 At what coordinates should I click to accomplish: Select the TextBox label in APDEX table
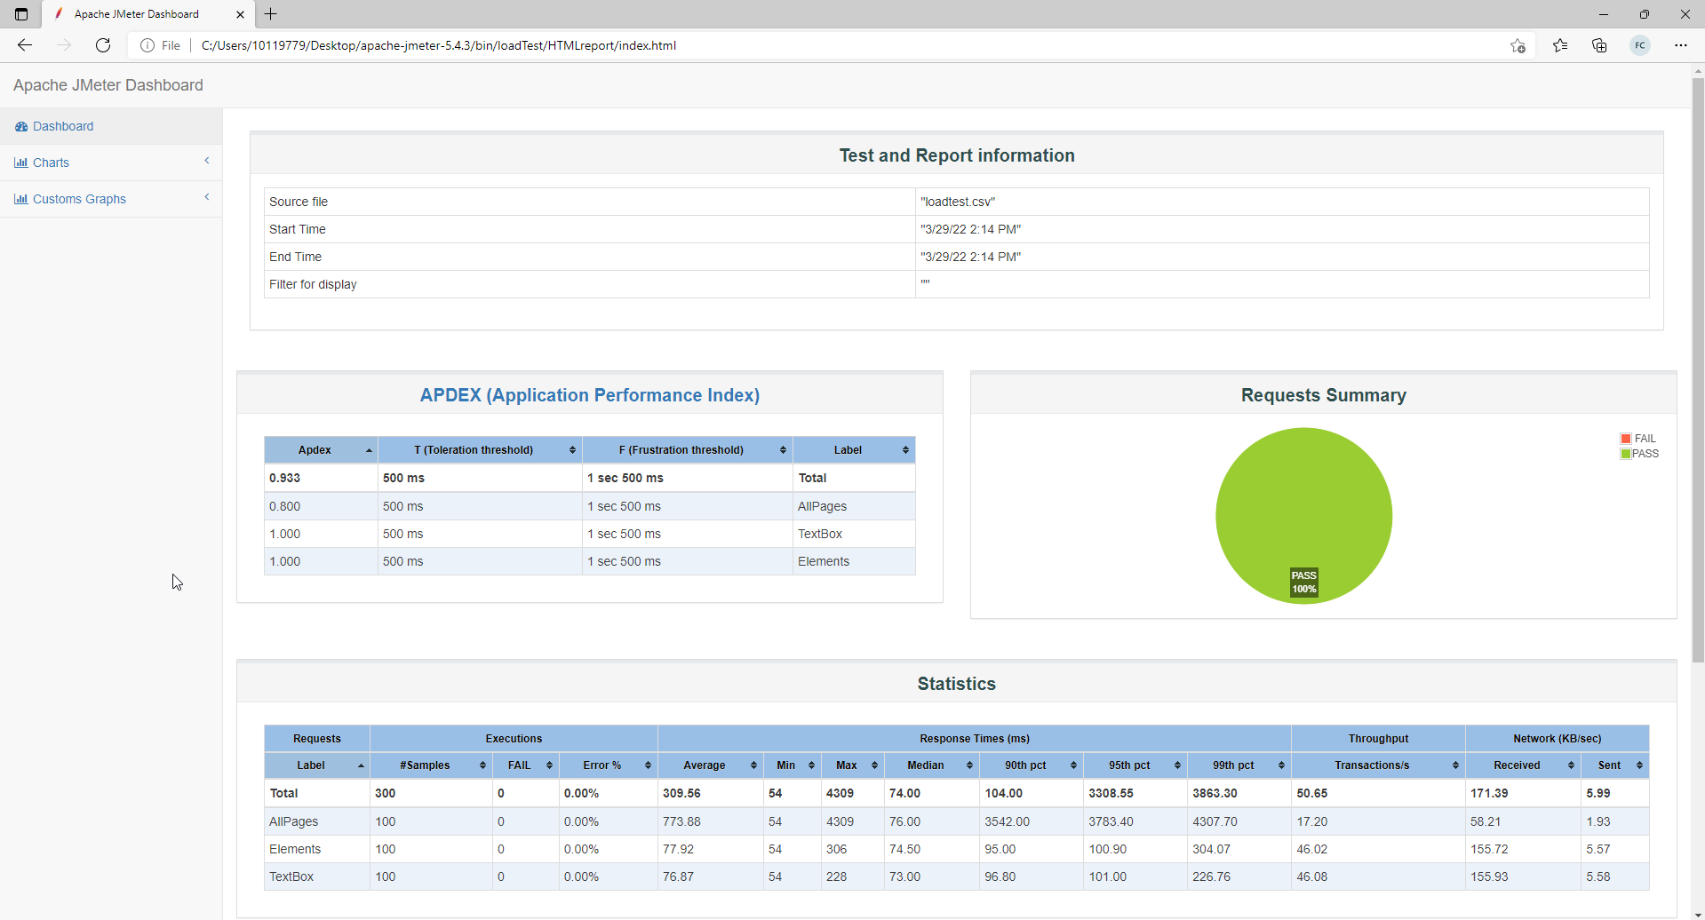coord(820,534)
